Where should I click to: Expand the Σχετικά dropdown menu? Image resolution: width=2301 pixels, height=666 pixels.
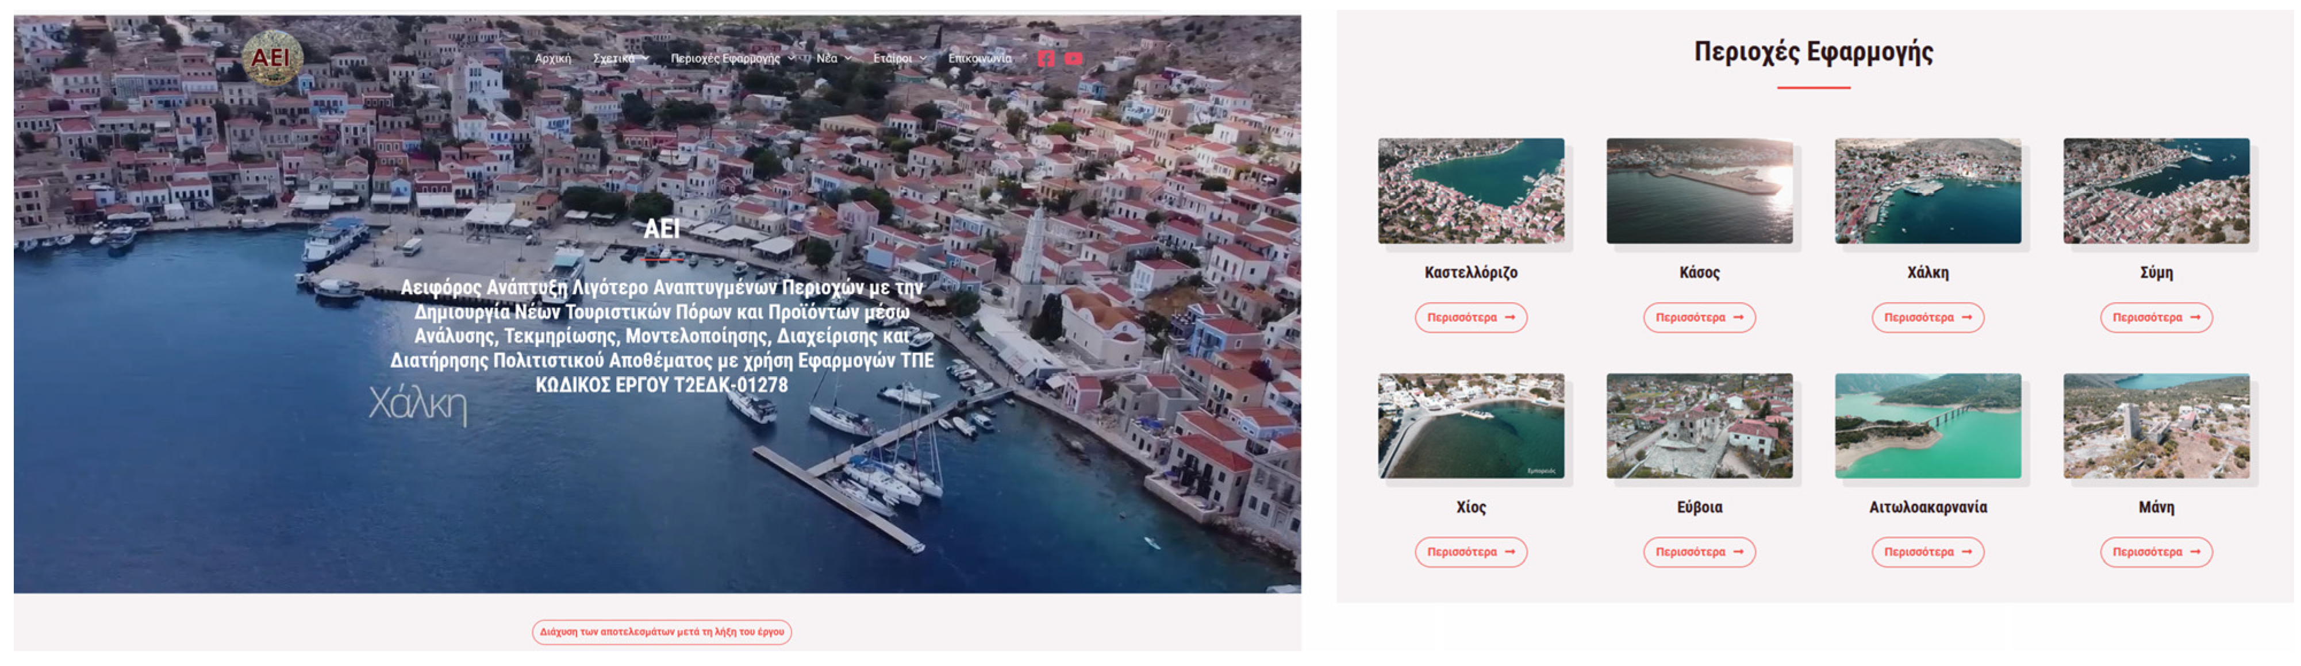[621, 59]
